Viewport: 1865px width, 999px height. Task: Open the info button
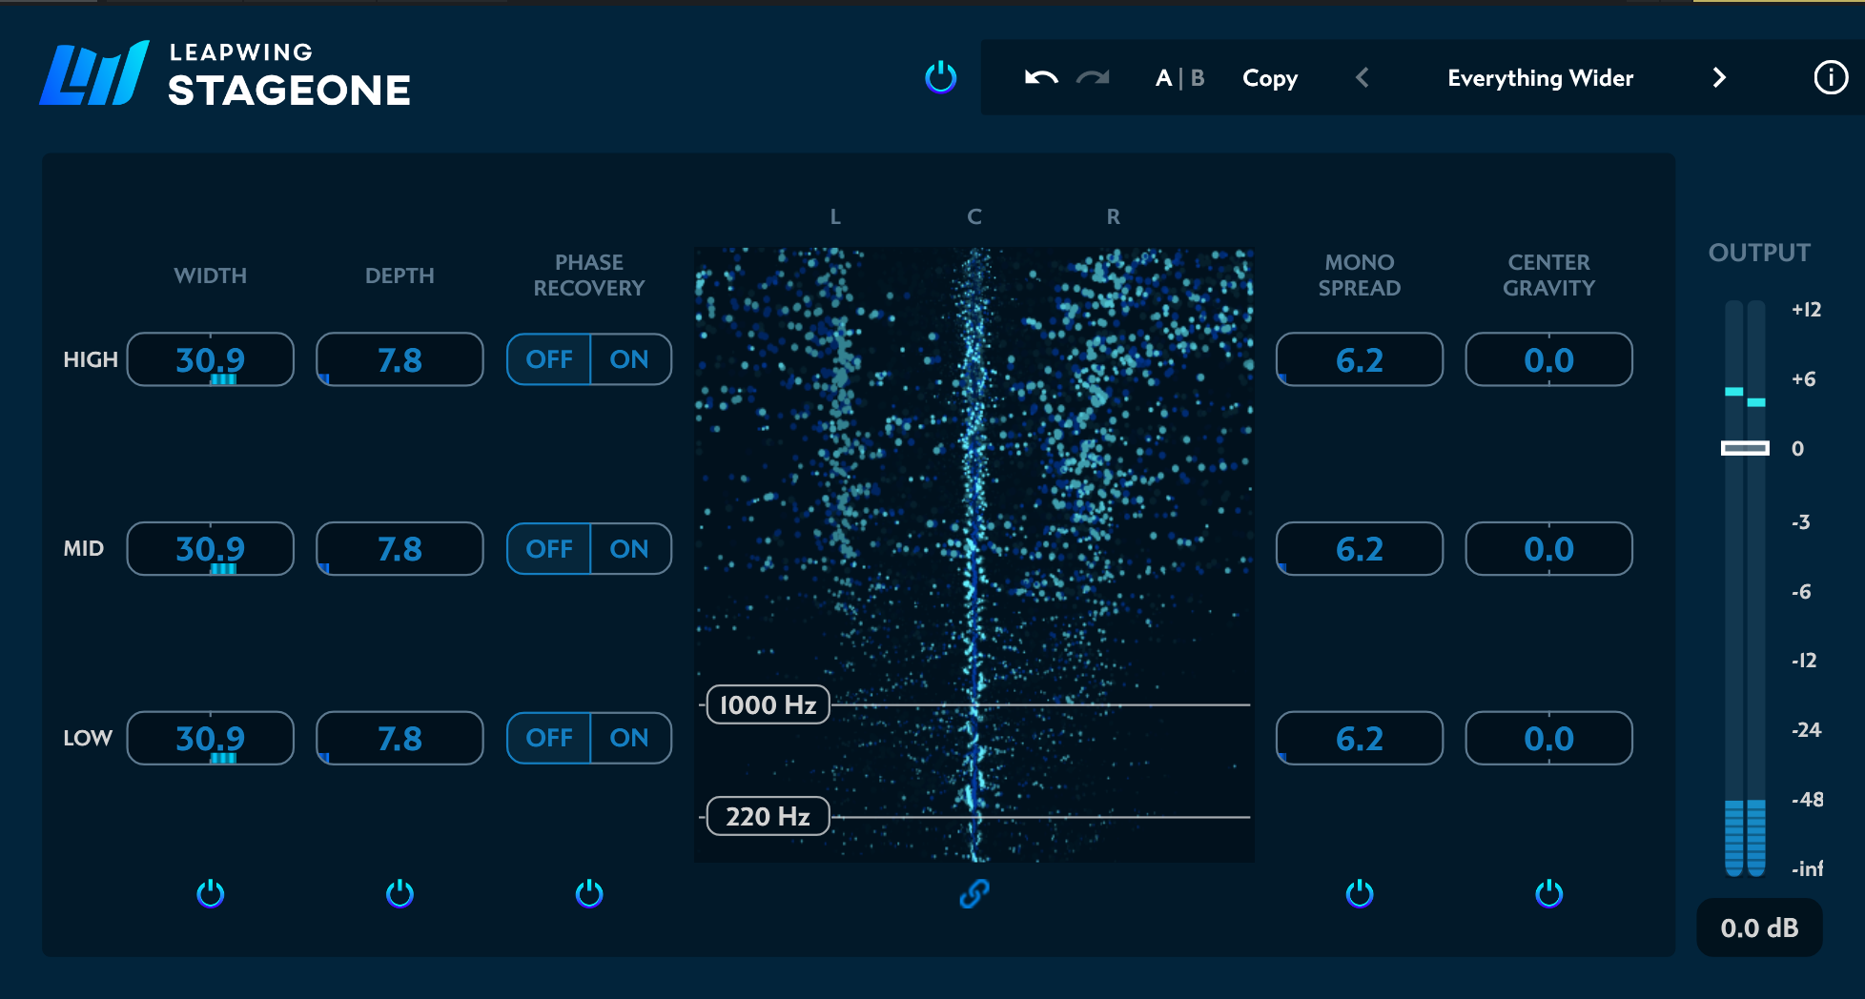(1831, 77)
